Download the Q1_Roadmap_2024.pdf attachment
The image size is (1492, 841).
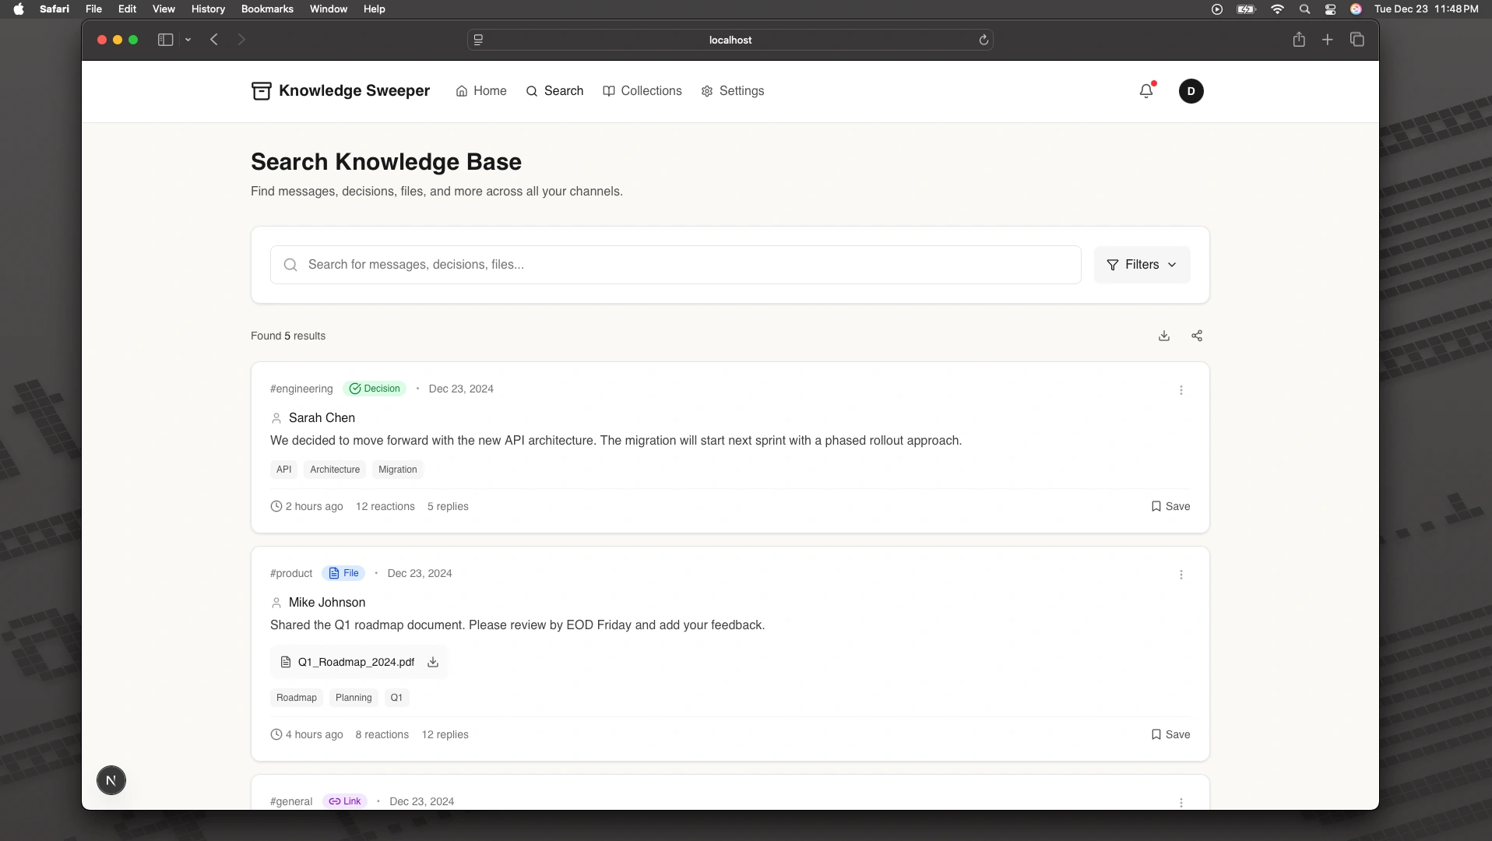[x=433, y=662]
